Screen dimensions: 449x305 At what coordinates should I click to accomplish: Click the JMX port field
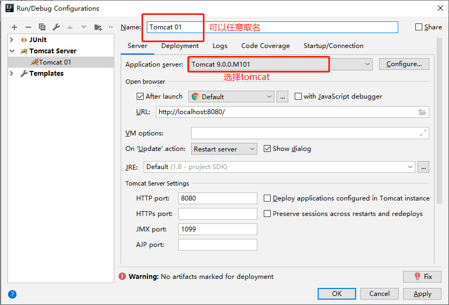(218, 229)
